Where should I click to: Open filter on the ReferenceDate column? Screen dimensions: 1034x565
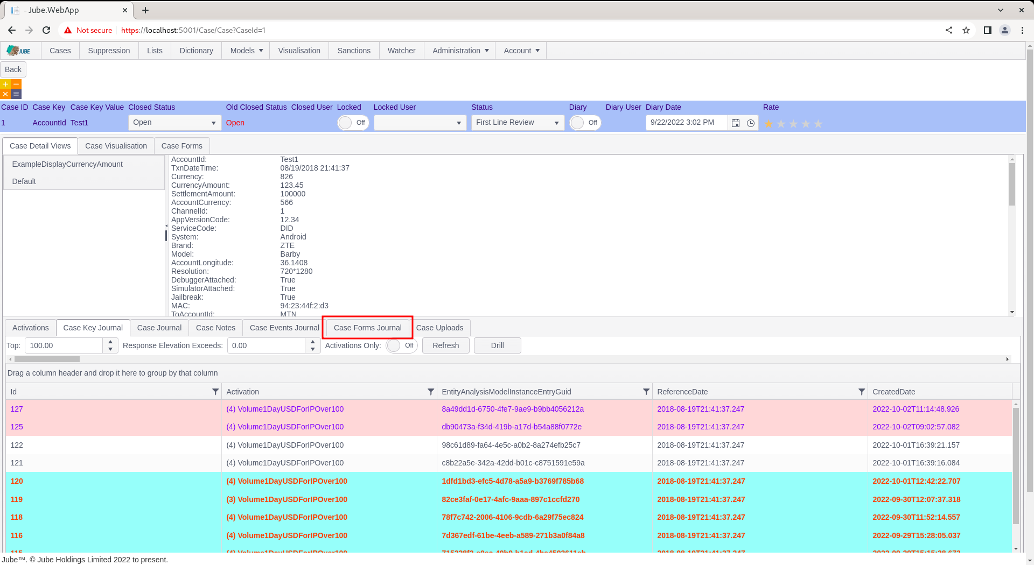(862, 392)
